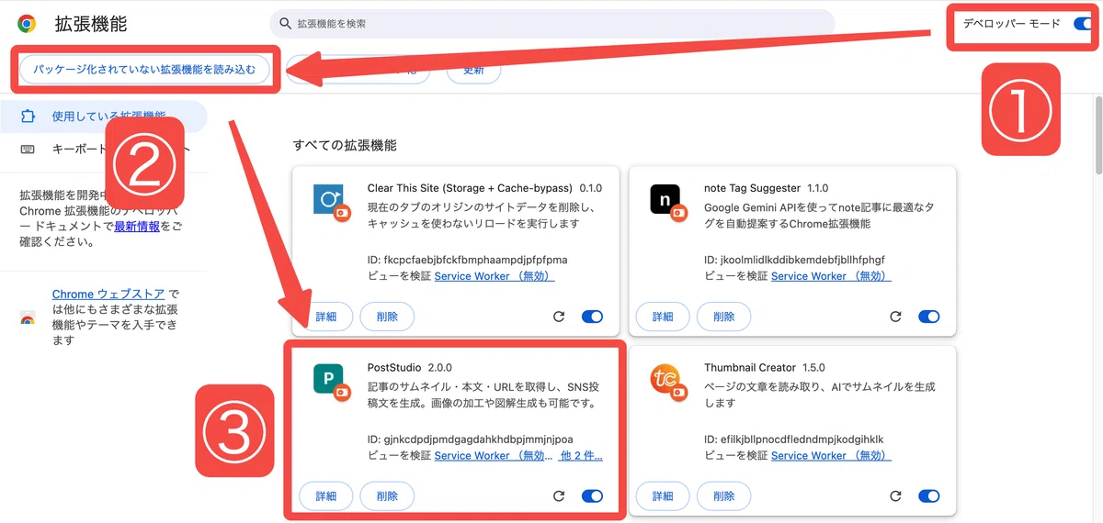Click 削除 for Thumbnail Creator
Image resolution: width=1103 pixels, height=523 pixels.
[724, 496]
